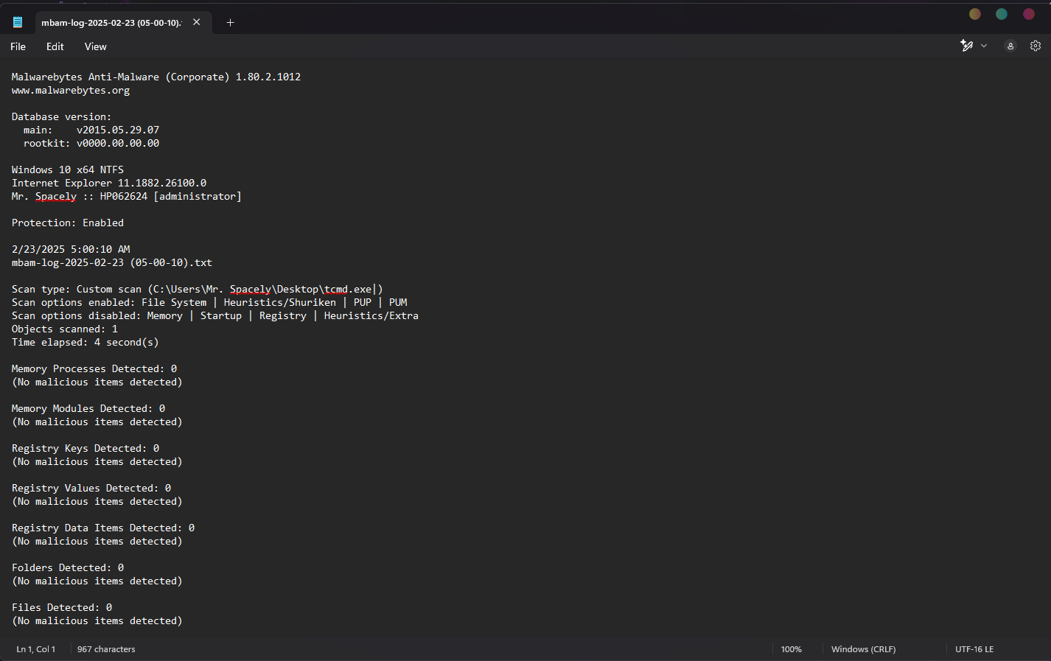Click 'Registry Keys Detected: 0' line

[85, 448]
